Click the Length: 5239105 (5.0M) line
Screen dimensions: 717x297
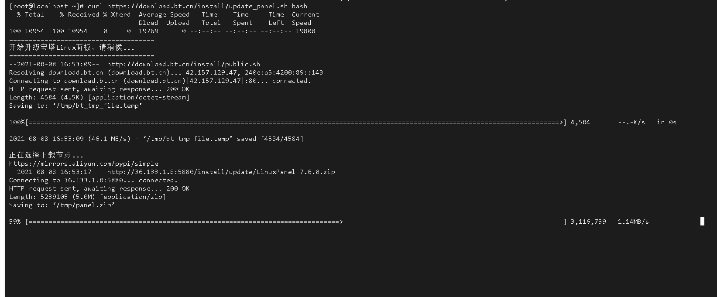click(87, 197)
